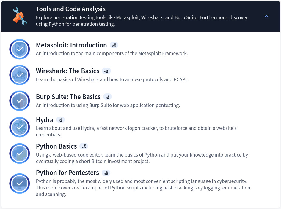Click the Python for Pentesters completion badge
The image size is (281, 209).
click(19, 184)
